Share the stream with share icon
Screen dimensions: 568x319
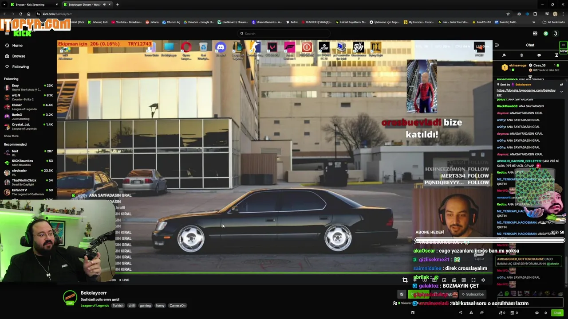pos(460,312)
